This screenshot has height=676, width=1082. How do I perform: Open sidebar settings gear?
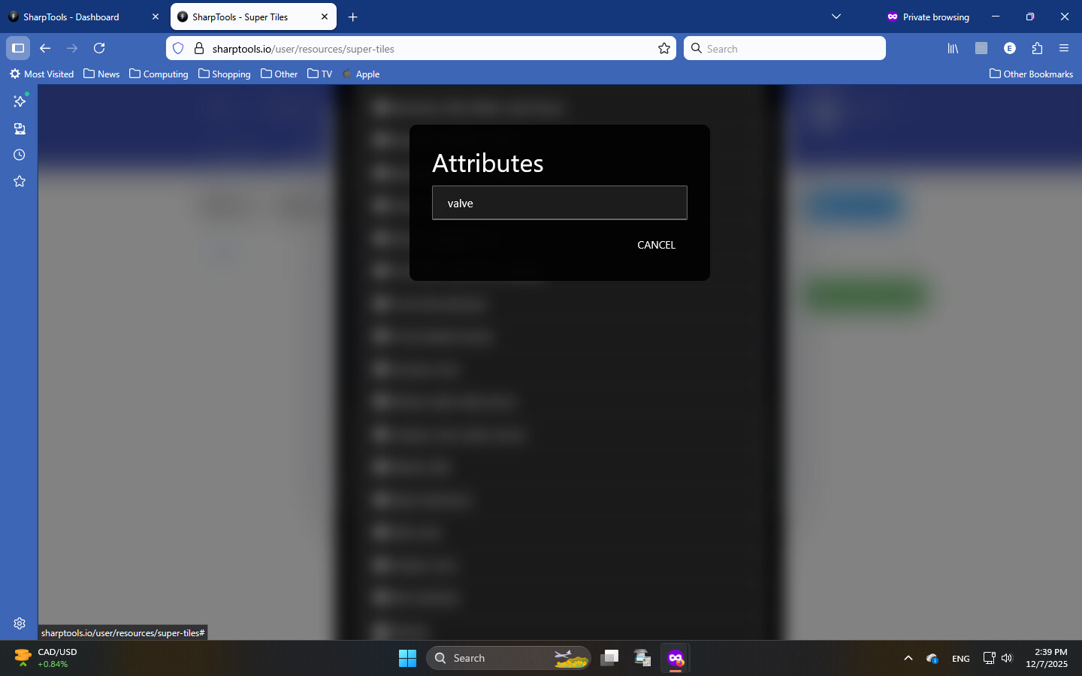click(20, 623)
